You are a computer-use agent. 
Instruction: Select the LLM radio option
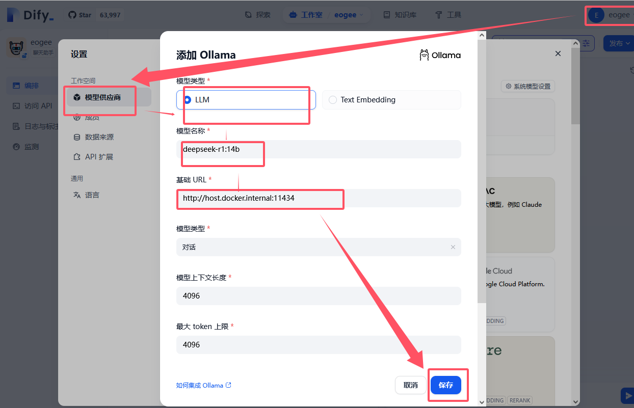[246, 100]
